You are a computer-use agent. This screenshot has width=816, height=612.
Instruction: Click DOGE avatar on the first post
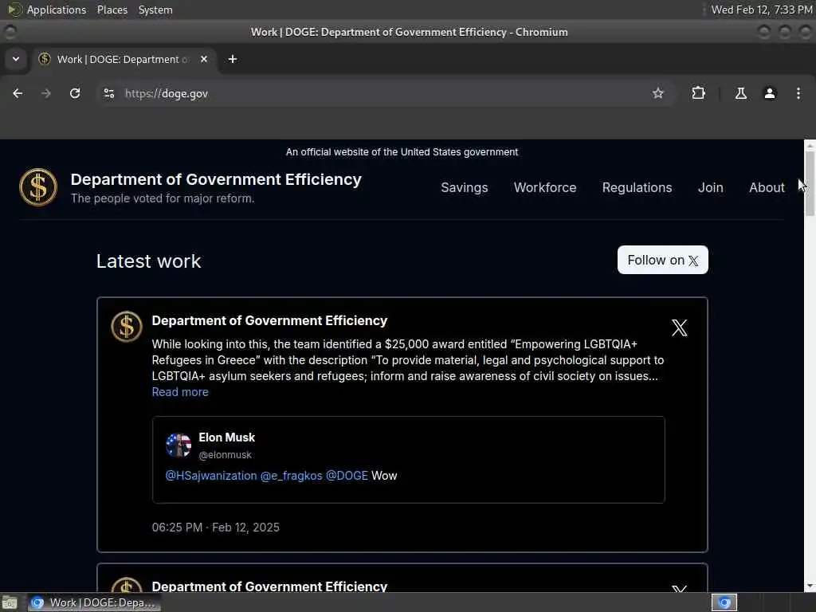[127, 327]
